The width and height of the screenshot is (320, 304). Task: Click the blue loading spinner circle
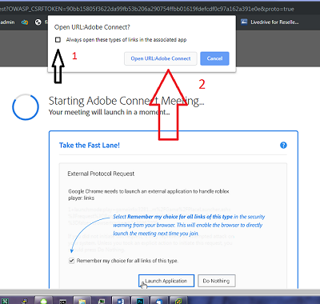pyautogui.click(x=26, y=107)
